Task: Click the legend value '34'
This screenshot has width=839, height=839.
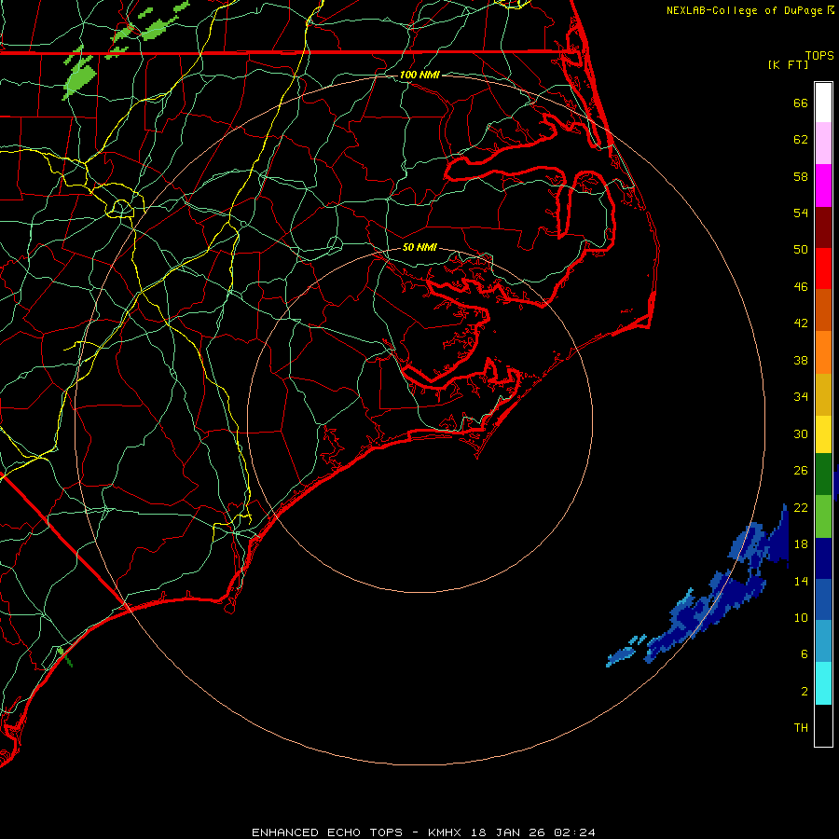Action: [801, 396]
